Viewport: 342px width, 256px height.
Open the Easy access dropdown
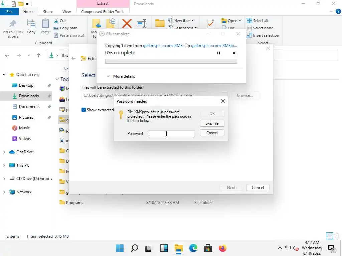[182, 28]
